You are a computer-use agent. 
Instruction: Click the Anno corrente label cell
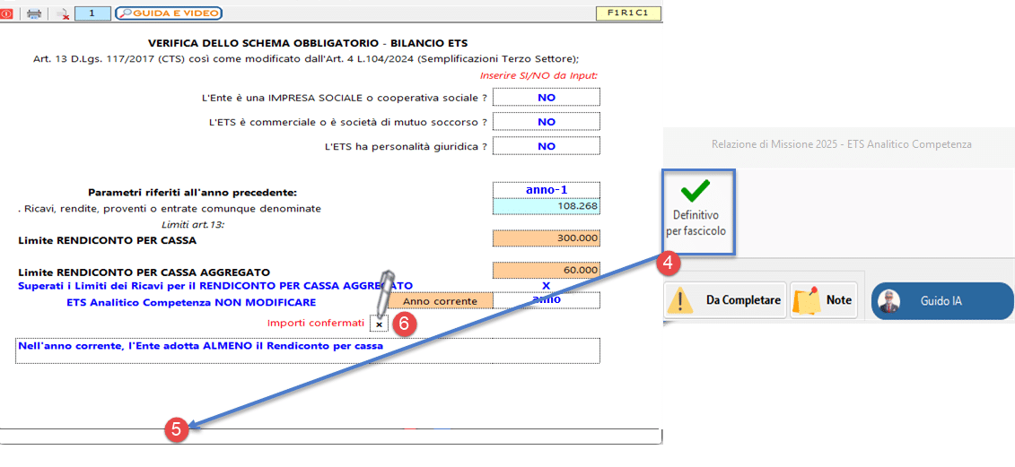(x=440, y=301)
